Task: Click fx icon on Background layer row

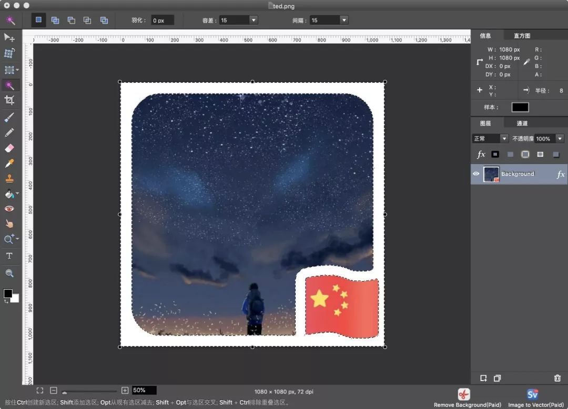Action: [561, 174]
